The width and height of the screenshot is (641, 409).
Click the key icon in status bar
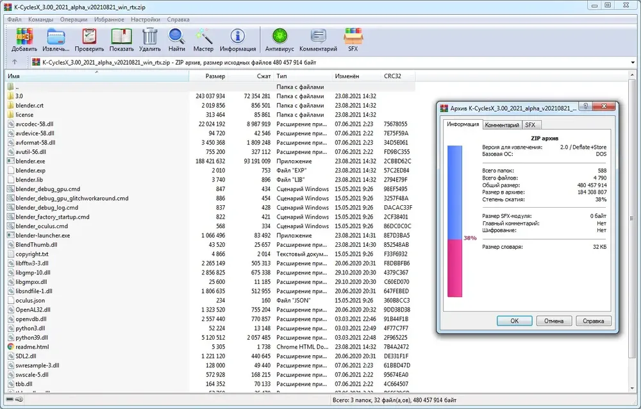click(19, 399)
